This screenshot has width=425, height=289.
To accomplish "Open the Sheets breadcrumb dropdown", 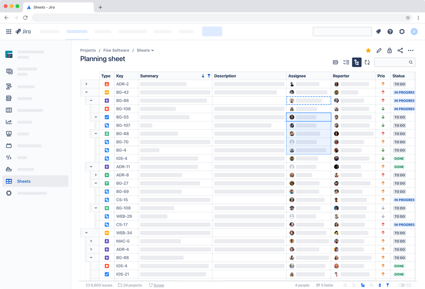I will pyautogui.click(x=145, y=50).
